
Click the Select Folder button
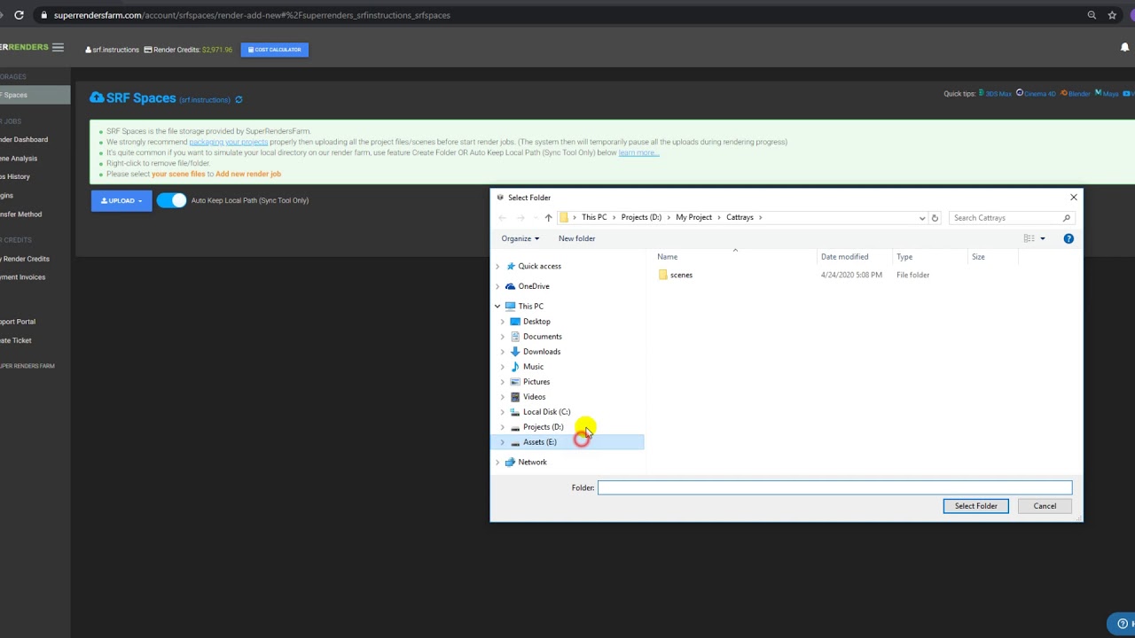coord(975,506)
